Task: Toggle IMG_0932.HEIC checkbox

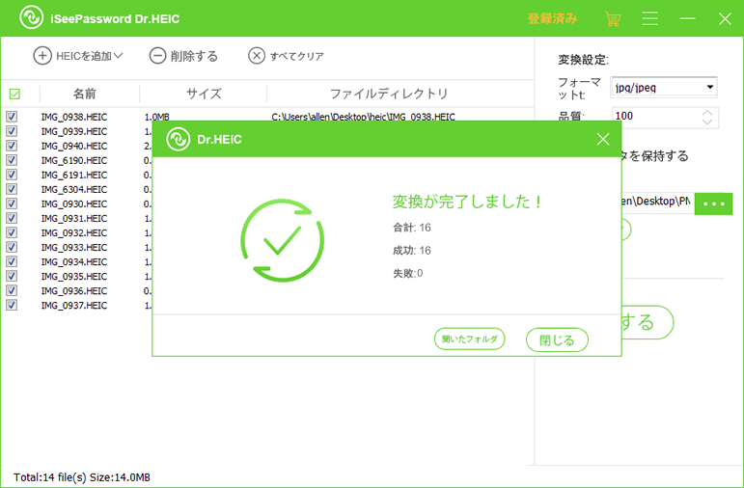Action: 12,232
